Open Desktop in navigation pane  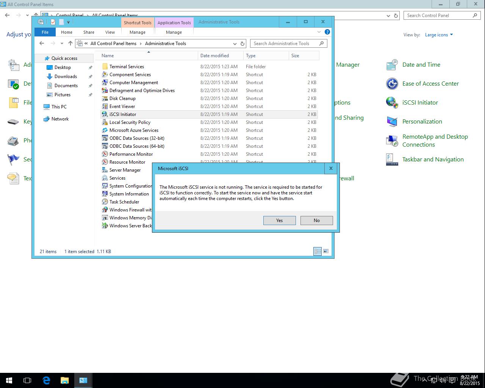point(63,67)
